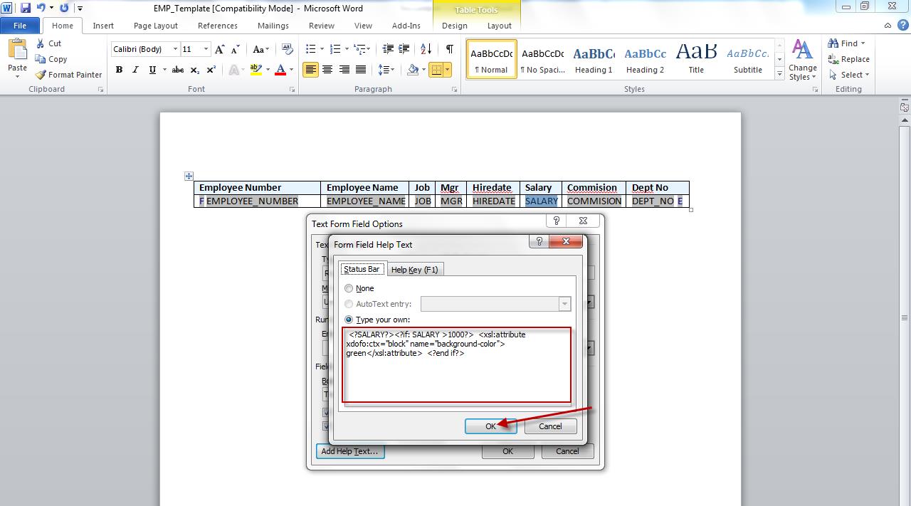Click OK in the Help Text dialog

(x=490, y=426)
